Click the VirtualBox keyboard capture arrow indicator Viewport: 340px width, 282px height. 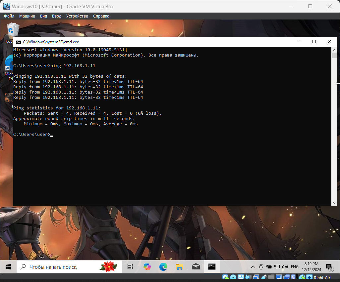310,277
